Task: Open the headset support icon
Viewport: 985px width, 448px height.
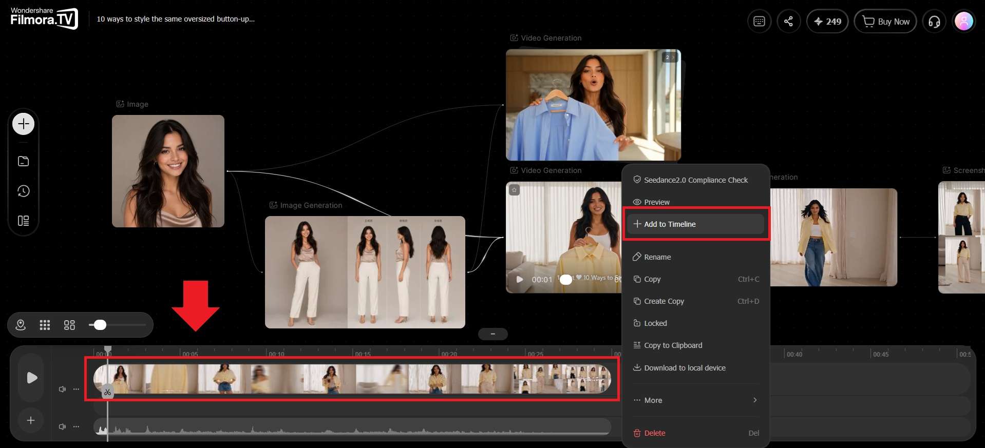Action: click(x=934, y=21)
